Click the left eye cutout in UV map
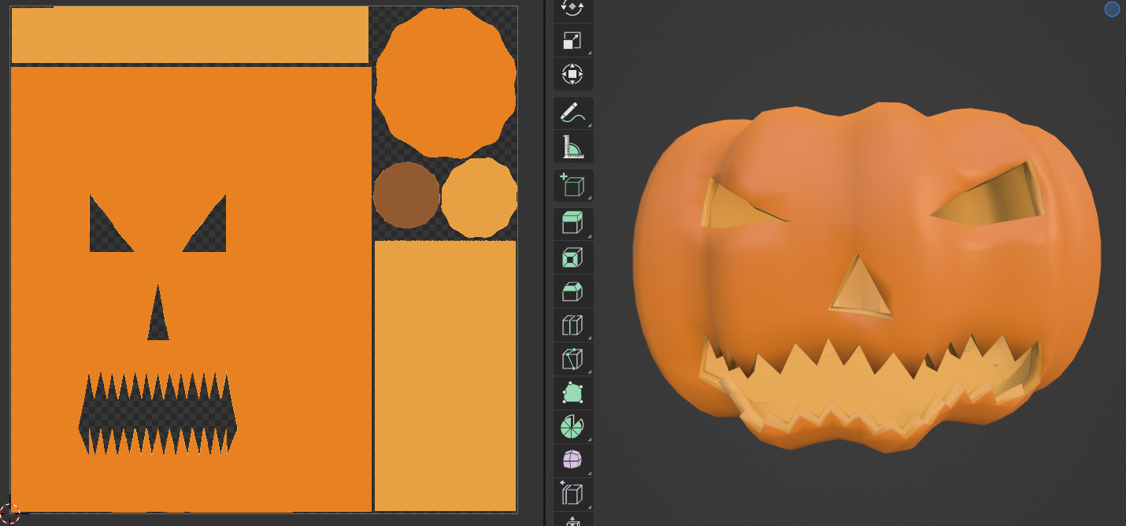Image resolution: width=1126 pixels, height=526 pixels. pyautogui.click(x=106, y=232)
